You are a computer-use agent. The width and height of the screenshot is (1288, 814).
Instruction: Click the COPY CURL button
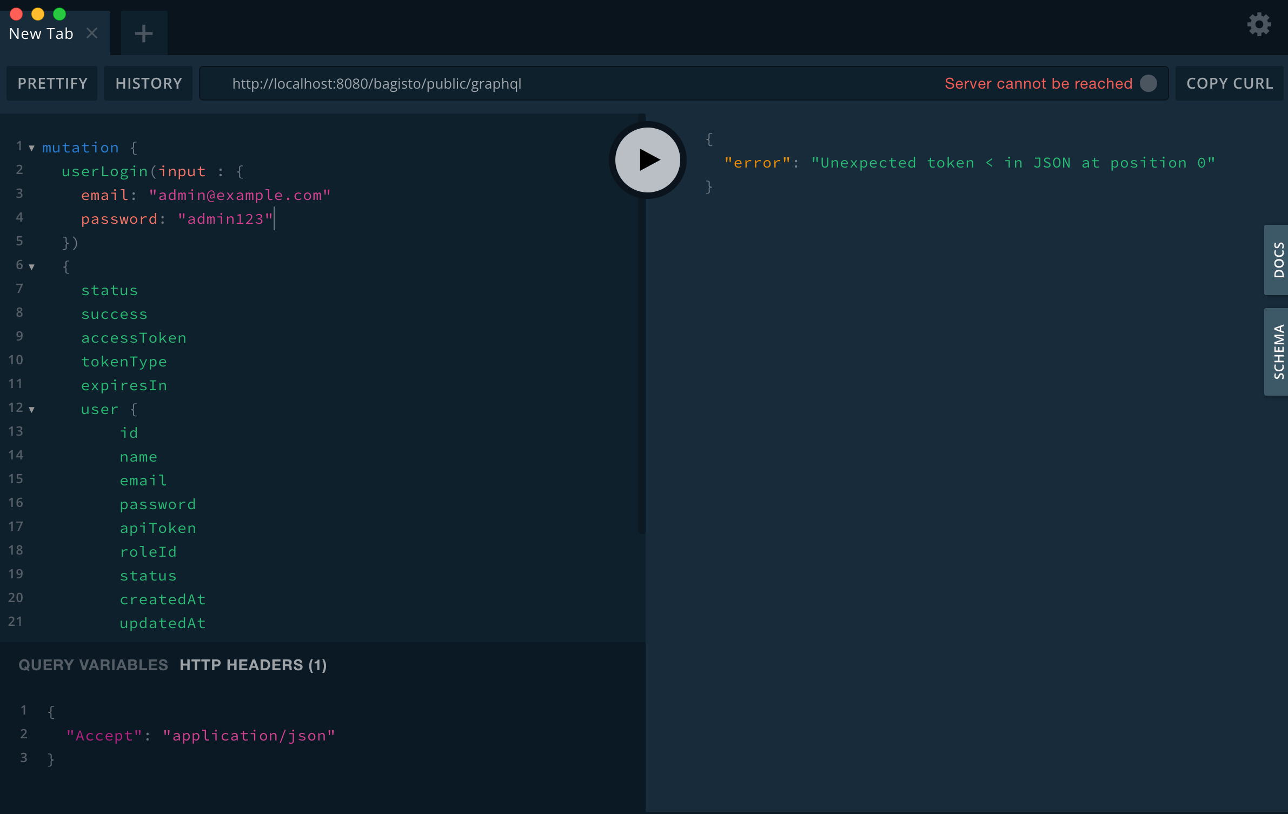pos(1230,83)
